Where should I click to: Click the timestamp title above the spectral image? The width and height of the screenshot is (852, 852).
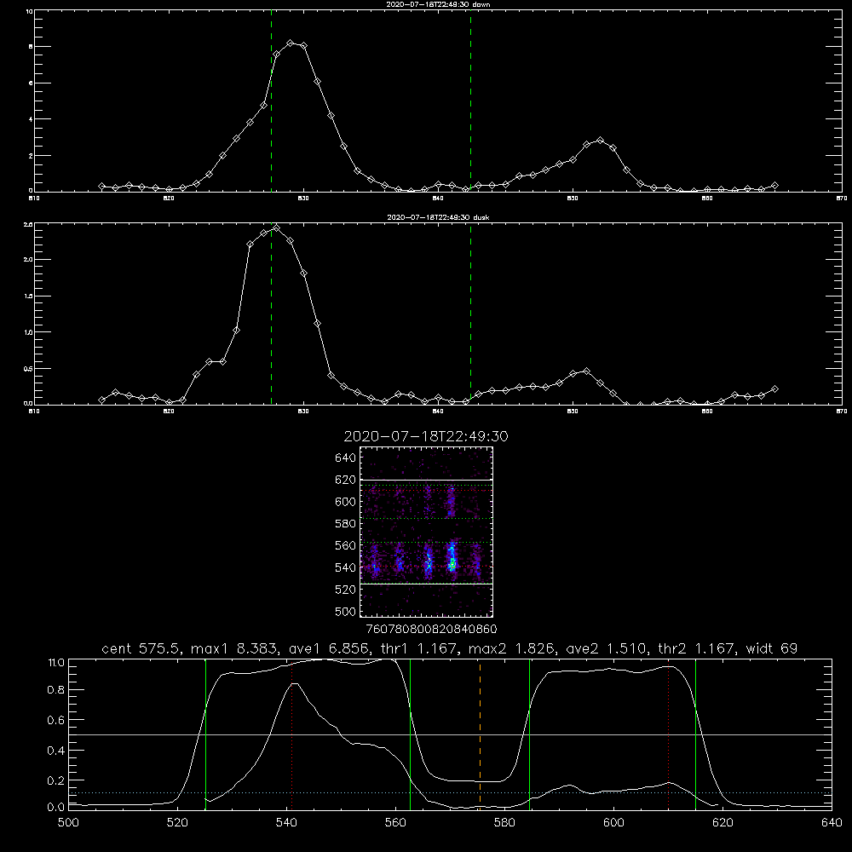pyautogui.click(x=426, y=437)
